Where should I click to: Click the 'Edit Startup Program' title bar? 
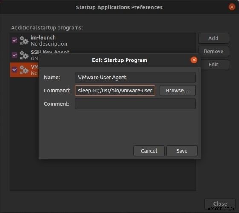pos(119,60)
